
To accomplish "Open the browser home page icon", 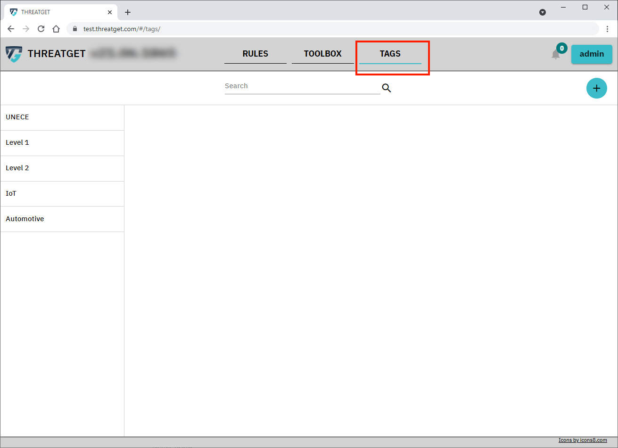I will [56, 29].
